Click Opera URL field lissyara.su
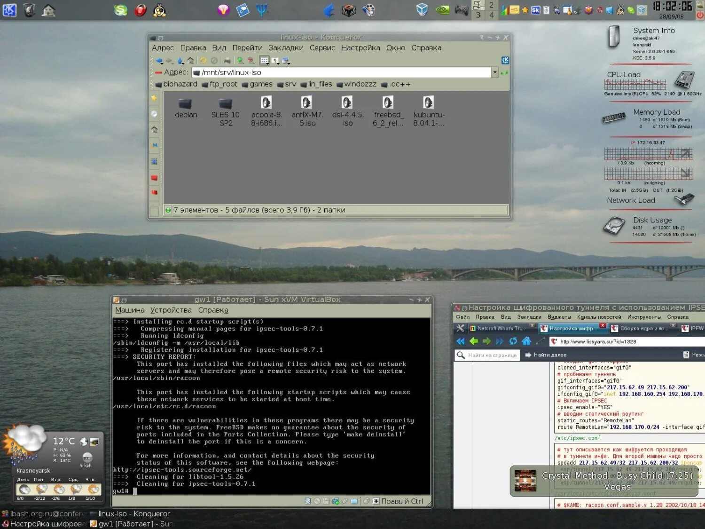This screenshot has height=529, width=705. point(627,342)
